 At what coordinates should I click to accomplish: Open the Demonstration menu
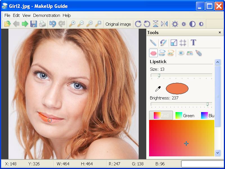(x=46, y=15)
